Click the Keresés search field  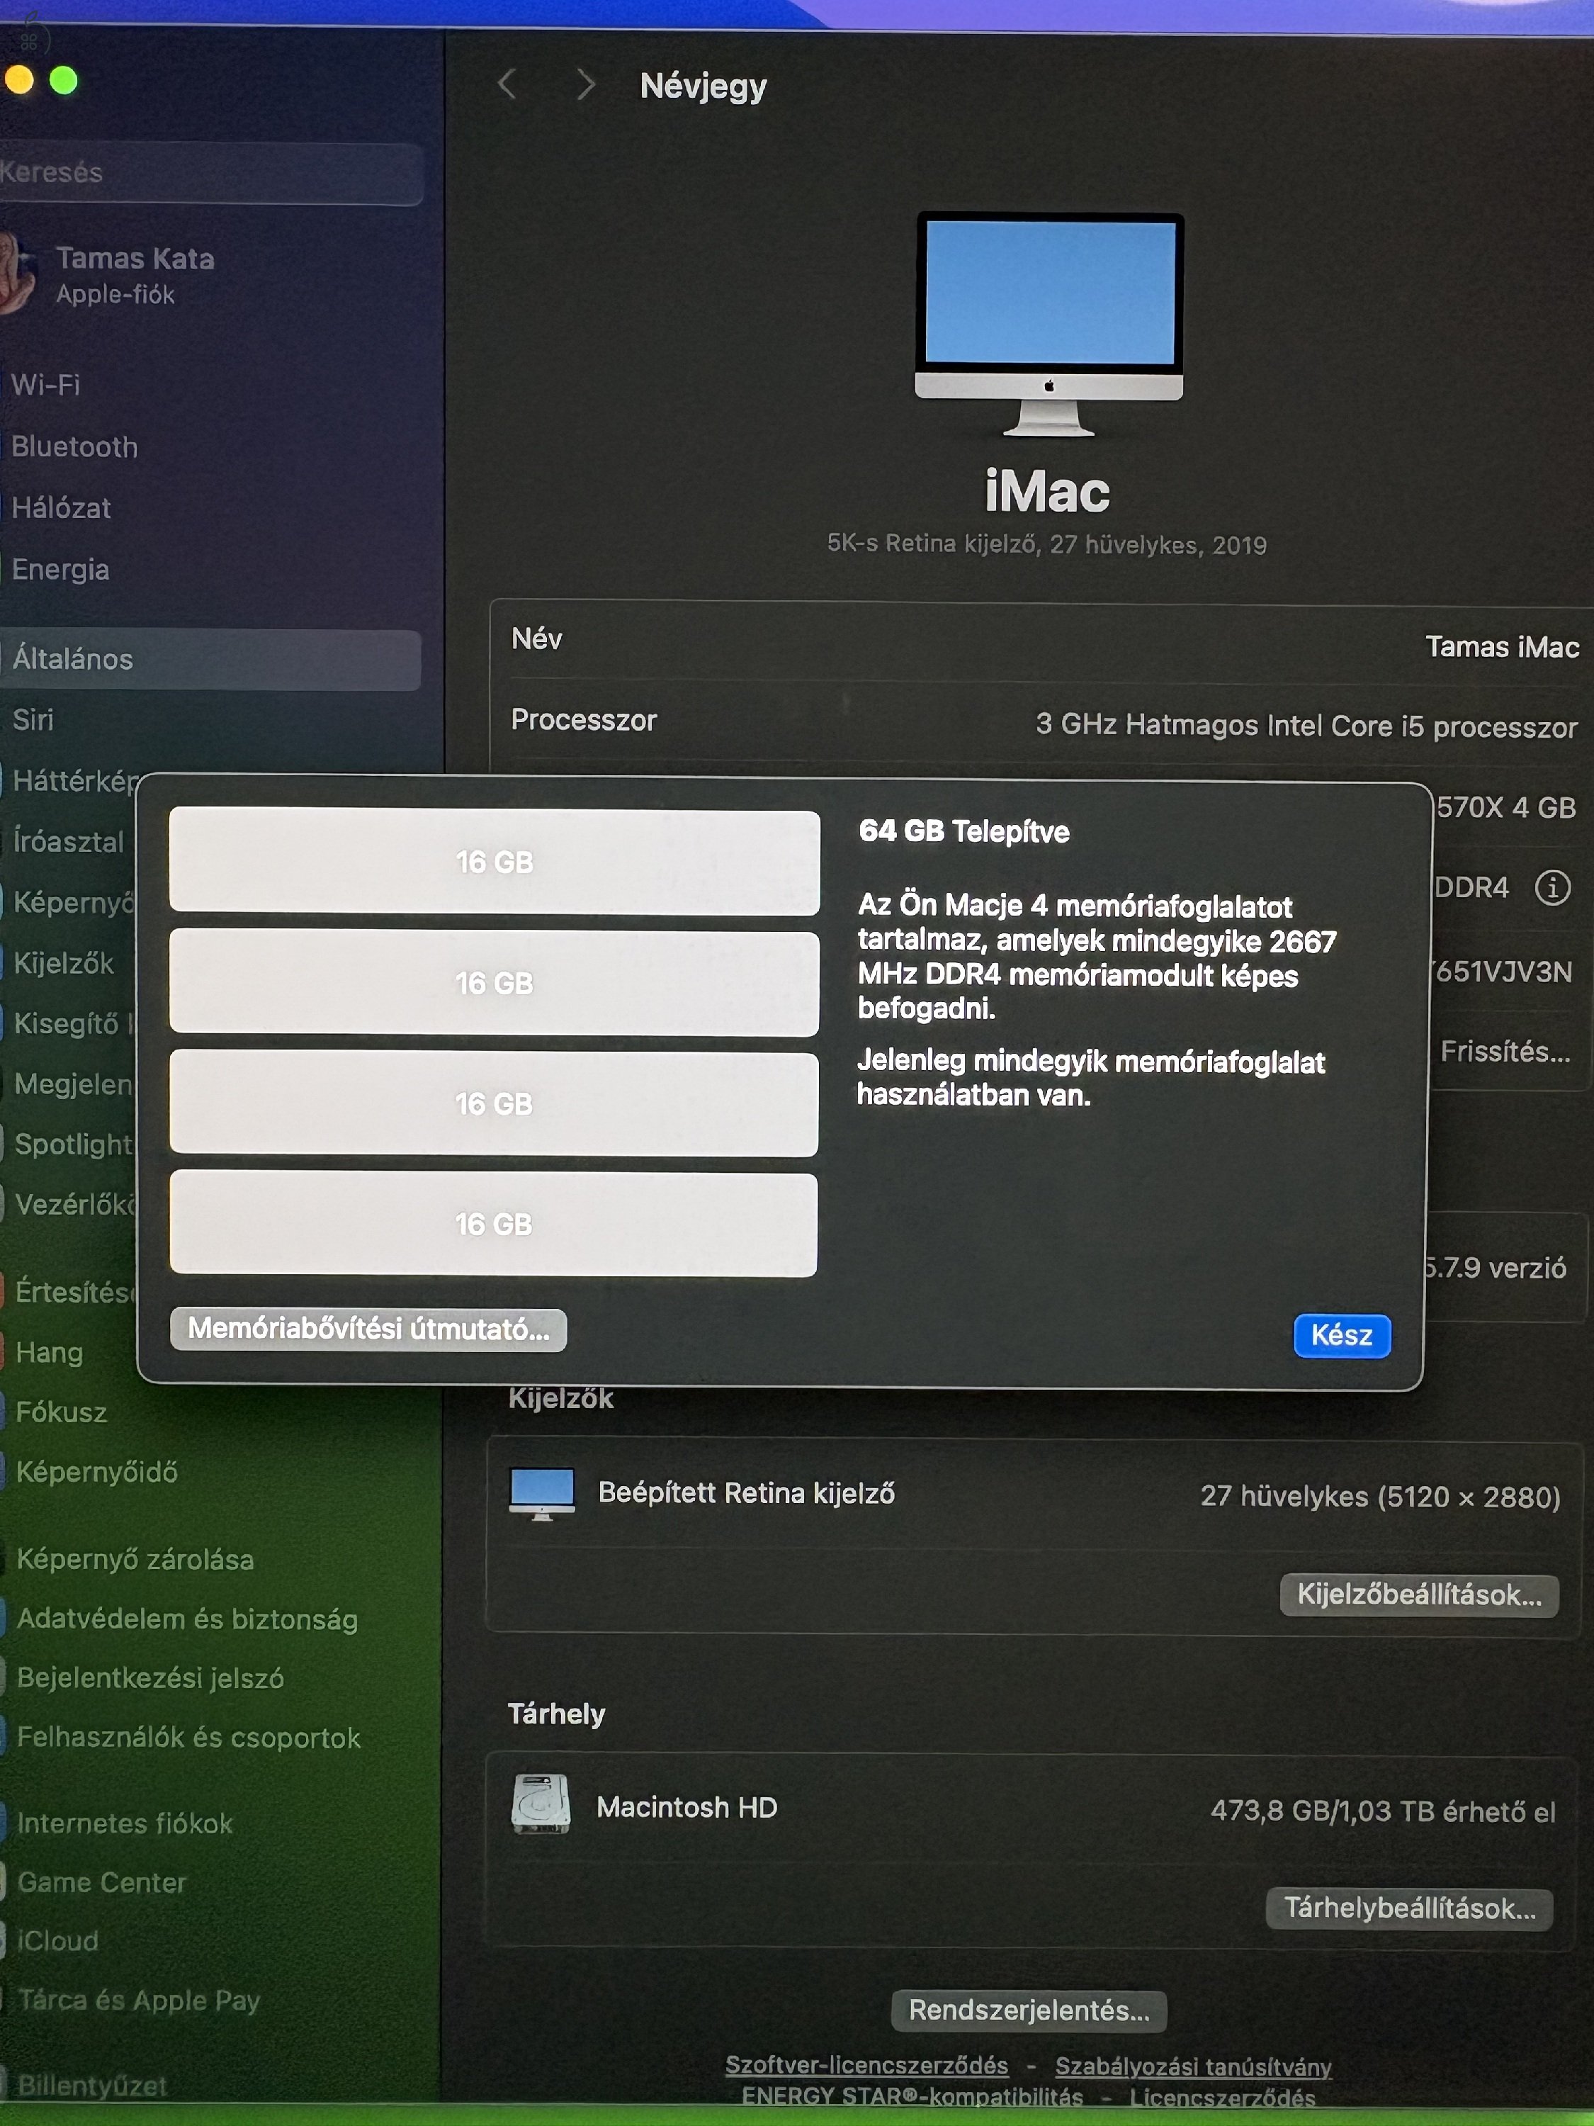(210, 173)
